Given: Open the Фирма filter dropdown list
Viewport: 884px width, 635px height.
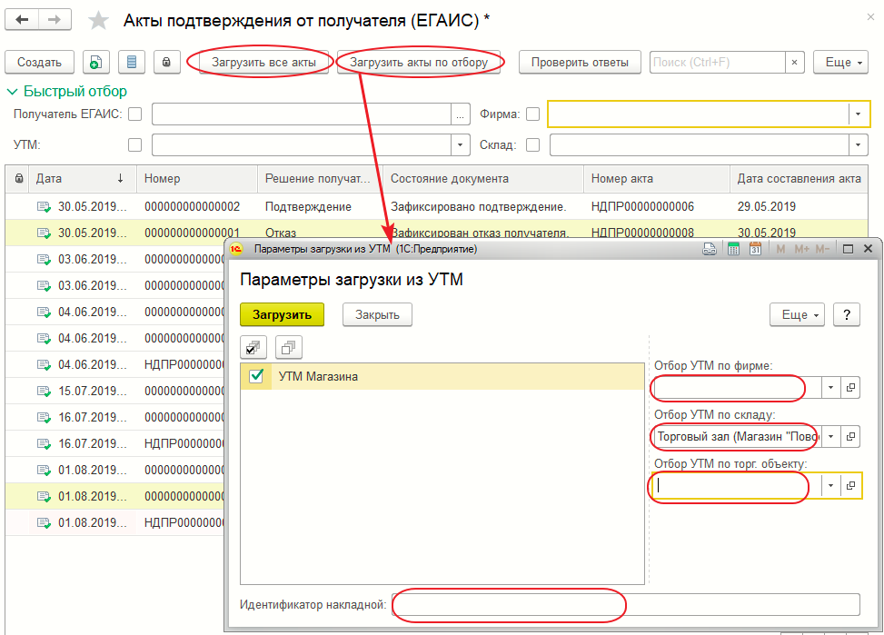Looking at the screenshot, I should pyautogui.click(x=857, y=114).
